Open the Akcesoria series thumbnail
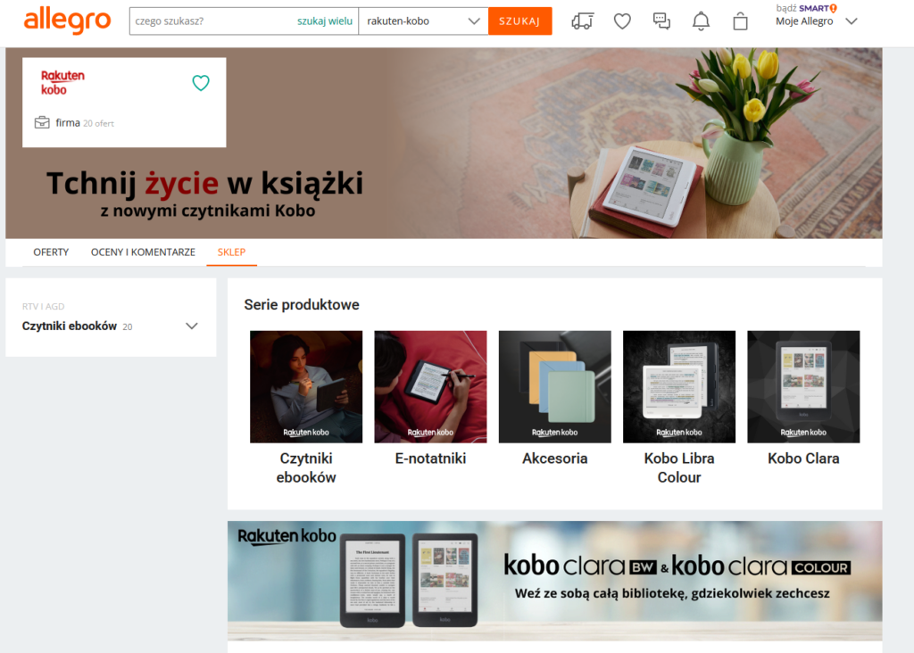 554,387
